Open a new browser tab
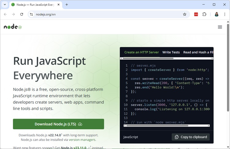230x149 pixels. (67, 5)
